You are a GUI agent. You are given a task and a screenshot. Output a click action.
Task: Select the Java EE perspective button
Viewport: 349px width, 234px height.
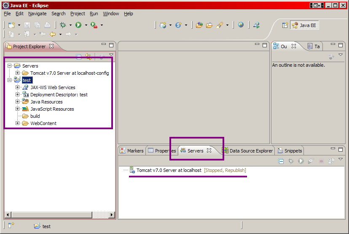click(x=303, y=25)
